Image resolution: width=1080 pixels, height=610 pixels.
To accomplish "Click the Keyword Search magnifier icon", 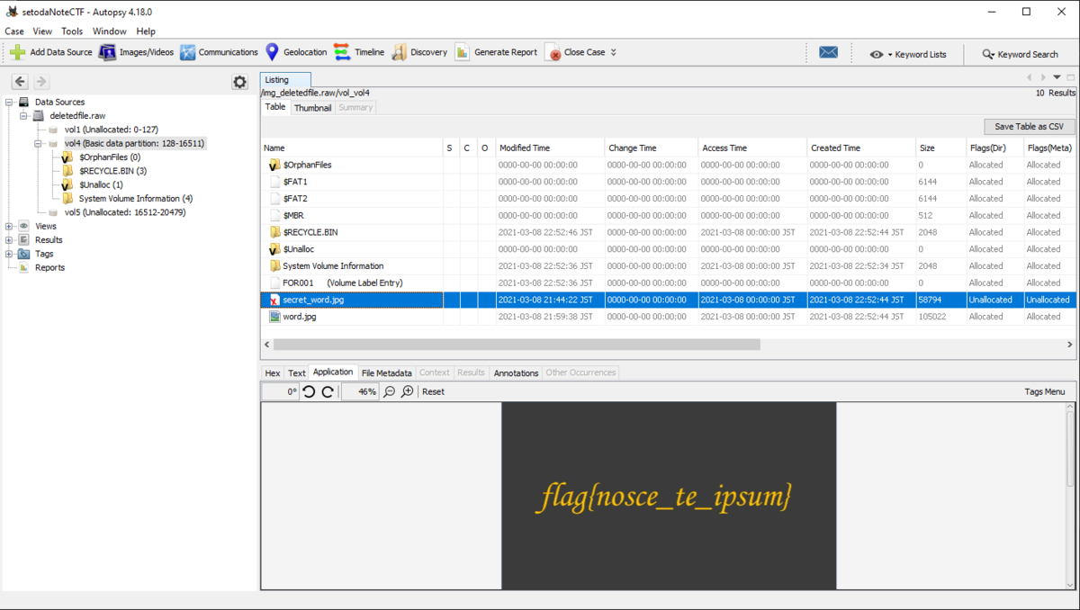I will pos(986,54).
